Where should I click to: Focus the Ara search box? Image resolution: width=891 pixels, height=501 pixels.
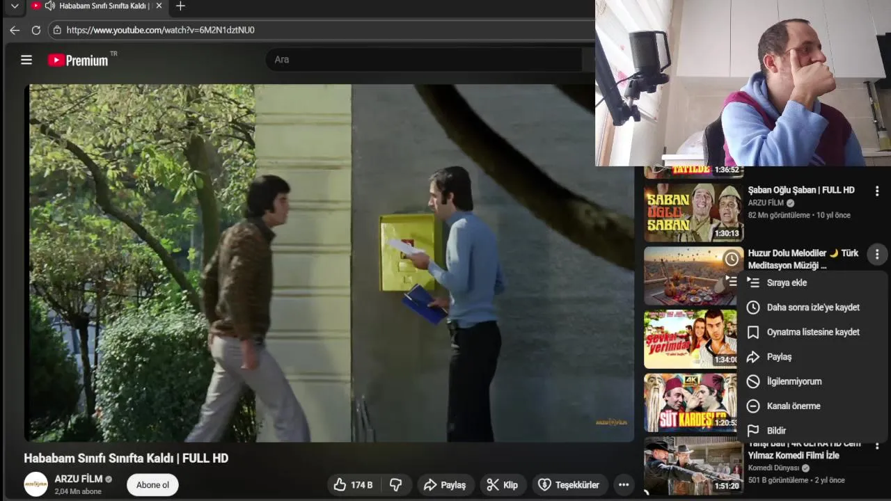pos(423,60)
